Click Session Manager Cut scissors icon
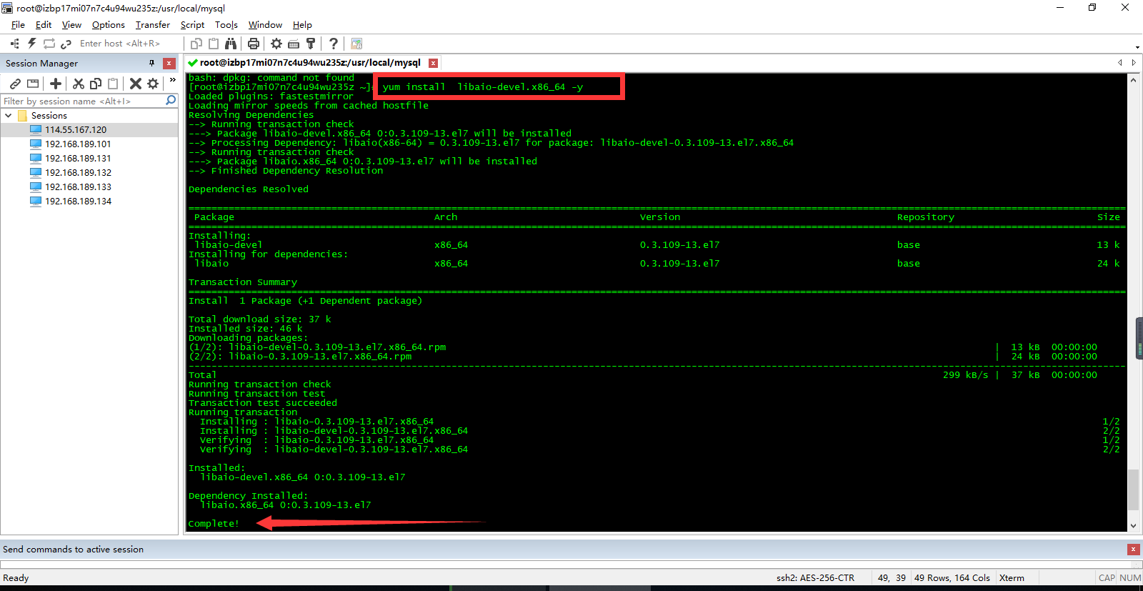 pyautogui.click(x=79, y=84)
